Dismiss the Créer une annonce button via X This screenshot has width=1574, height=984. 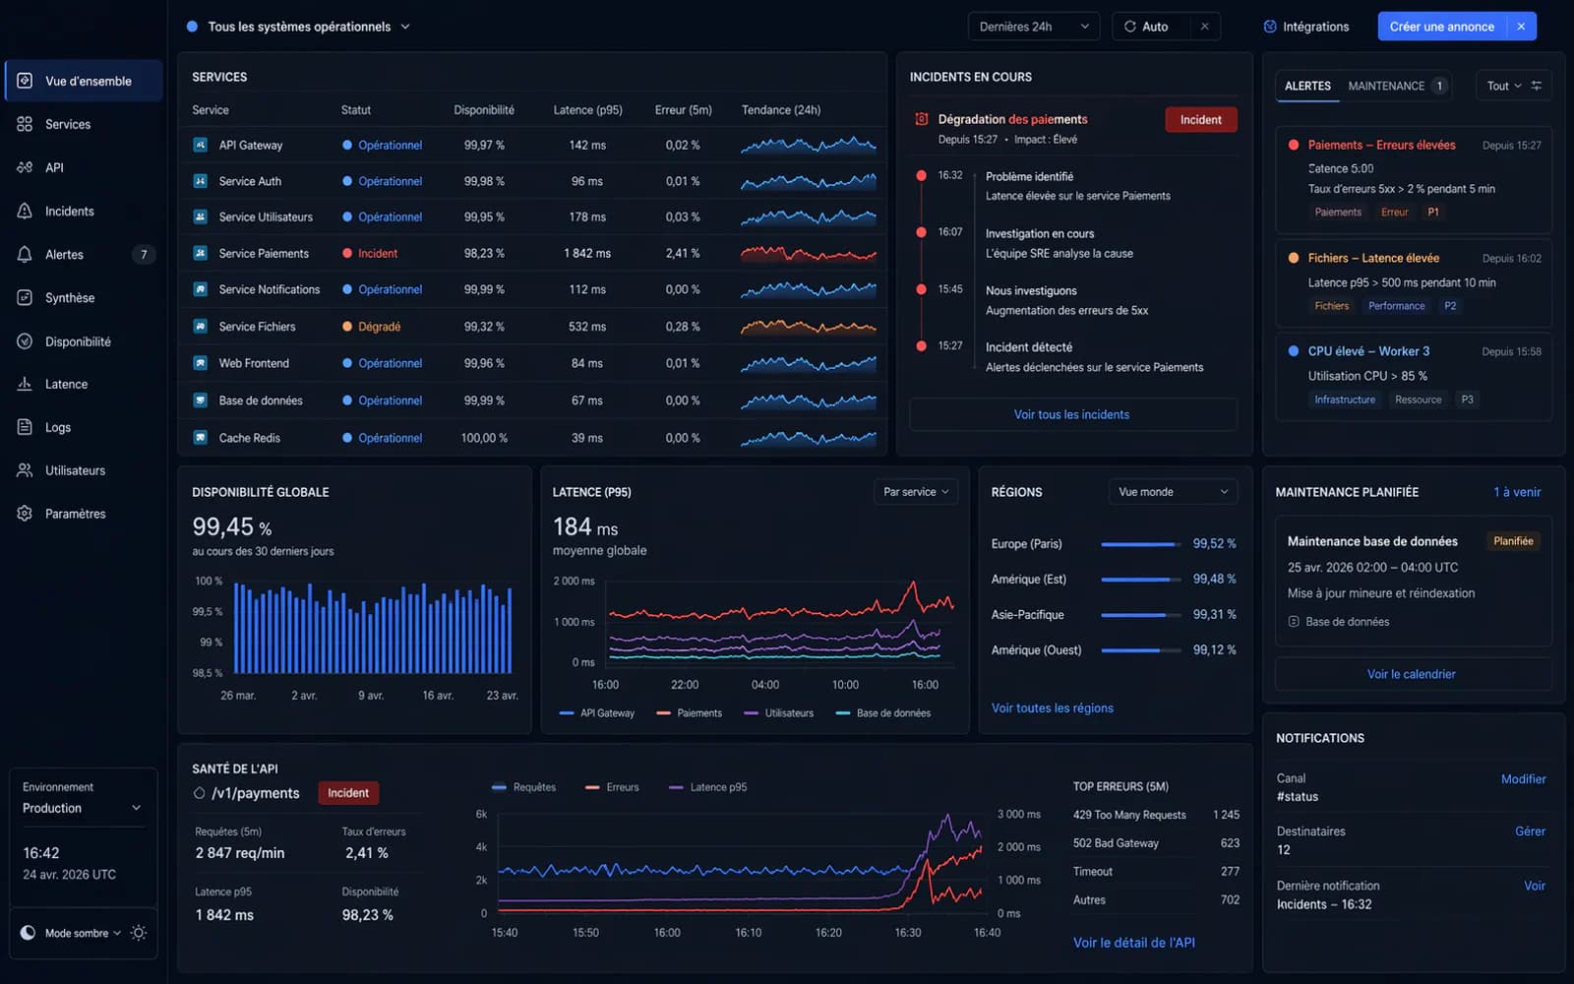(x=1521, y=27)
